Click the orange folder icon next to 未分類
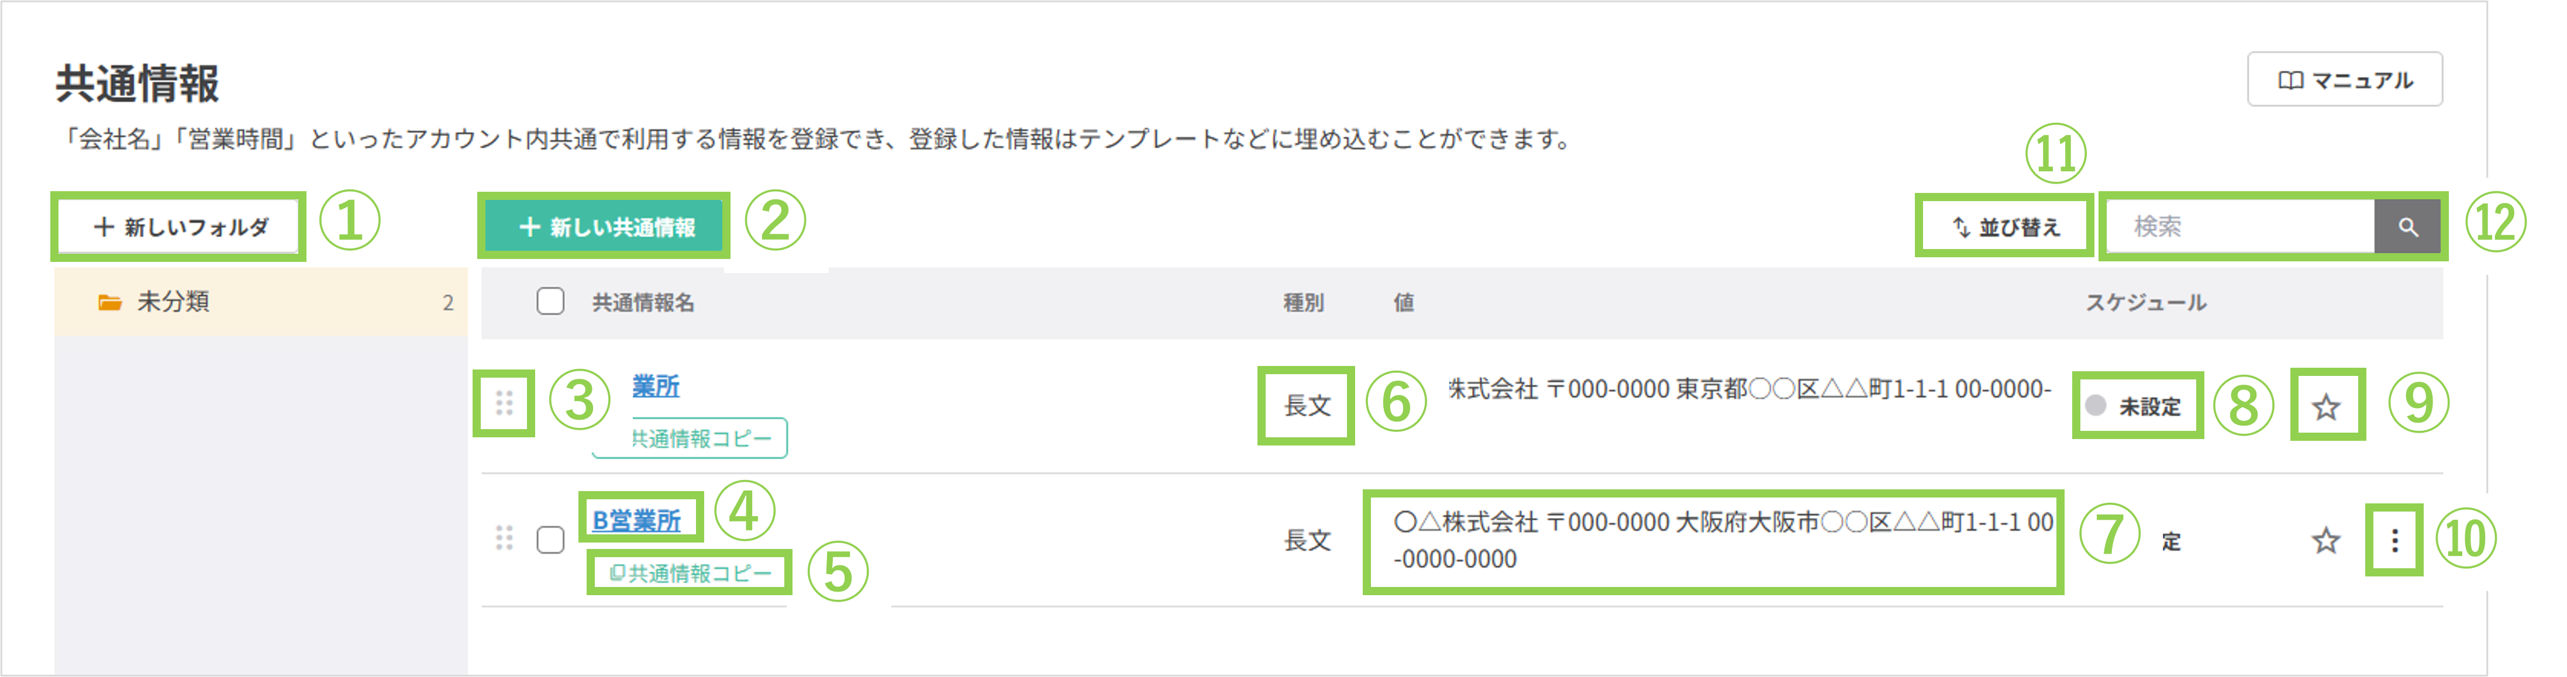The image size is (2567, 677). 109,300
